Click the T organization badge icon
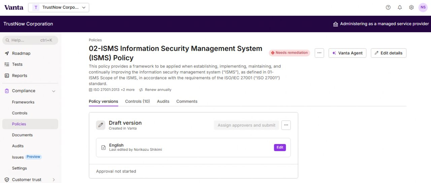Viewport: 431px width, 183px height. [36, 7]
